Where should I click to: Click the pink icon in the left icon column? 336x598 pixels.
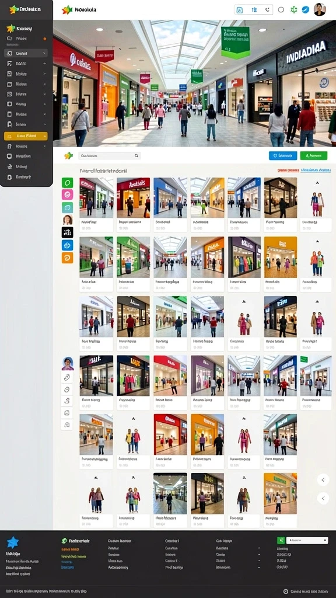tap(68, 195)
